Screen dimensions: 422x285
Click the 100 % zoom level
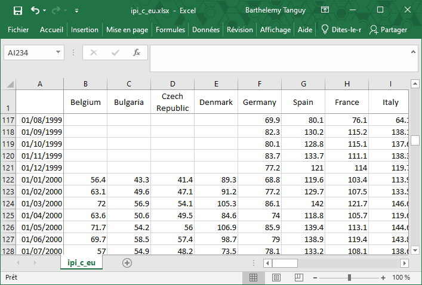pyautogui.click(x=401, y=277)
